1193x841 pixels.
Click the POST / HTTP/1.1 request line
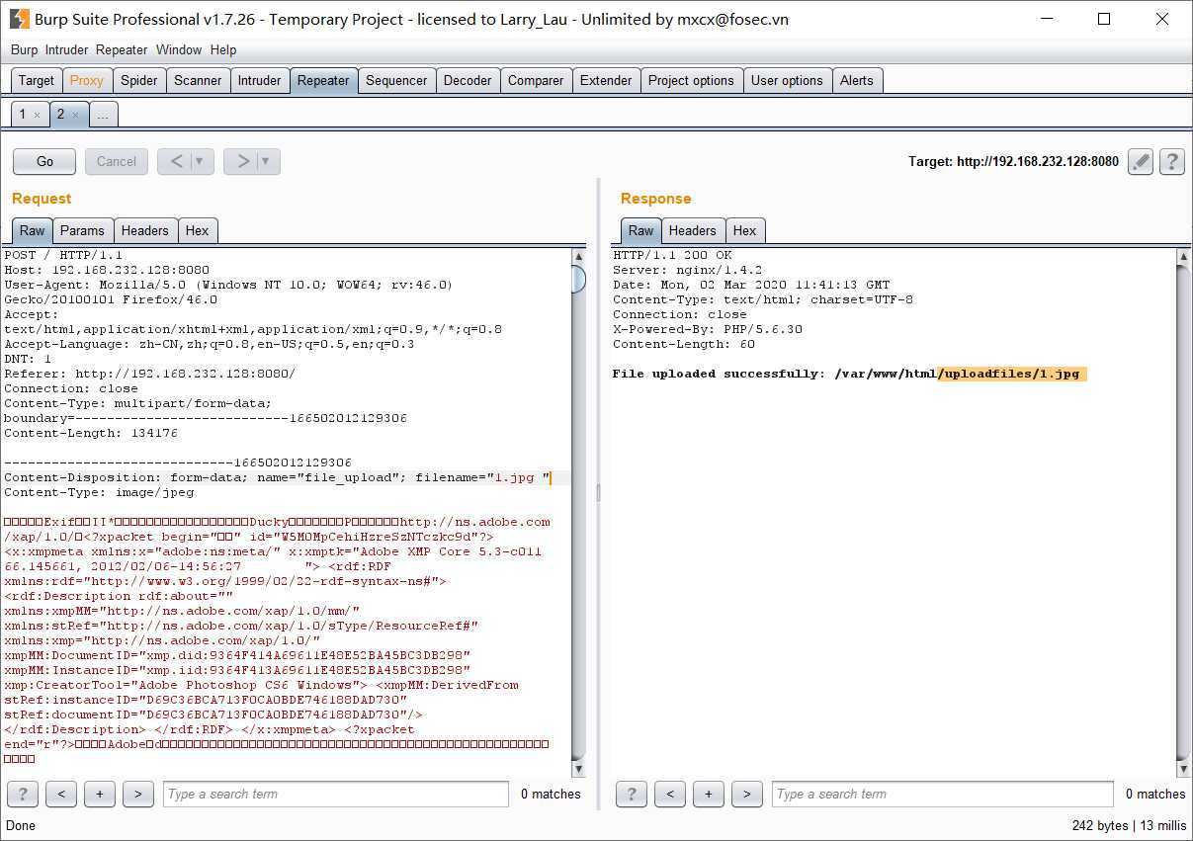click(63, 255)
